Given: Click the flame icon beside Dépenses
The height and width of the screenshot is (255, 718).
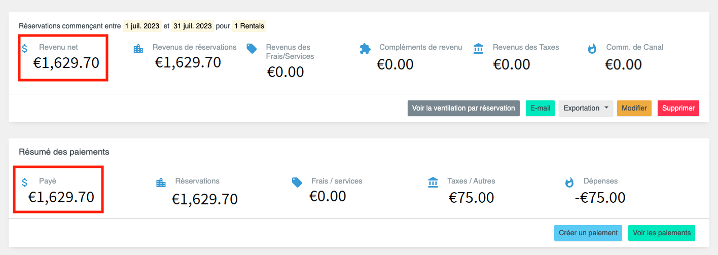Looking at the screenshot, I should coord(569,182).
